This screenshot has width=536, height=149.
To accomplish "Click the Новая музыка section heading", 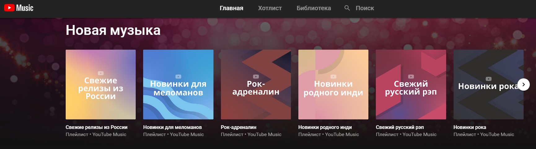I will [113, 30].
